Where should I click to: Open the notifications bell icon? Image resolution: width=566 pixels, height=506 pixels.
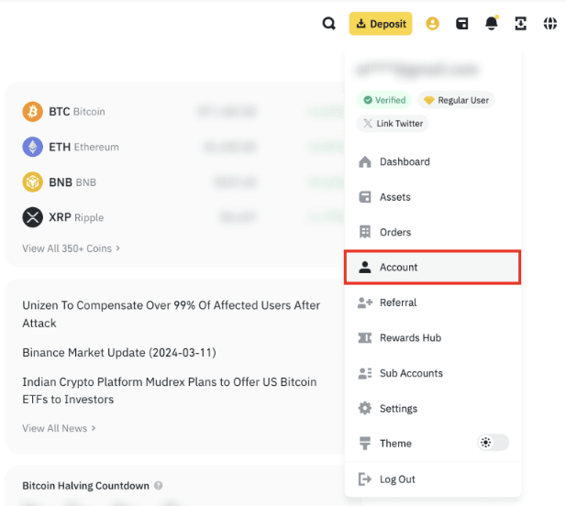(x=492, y=23)
